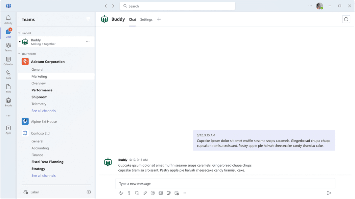
Task: Open the GIF picker
Action: point(160,193)
